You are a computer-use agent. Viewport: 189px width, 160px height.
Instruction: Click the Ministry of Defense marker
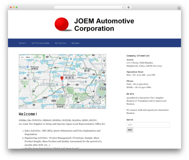pyautogui.click(x=86, y=82)
